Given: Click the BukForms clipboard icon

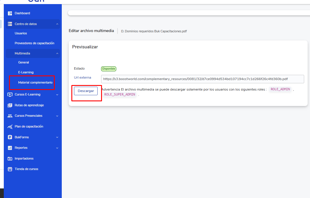Looking at the screenshot, I should [x=10, y=137].
